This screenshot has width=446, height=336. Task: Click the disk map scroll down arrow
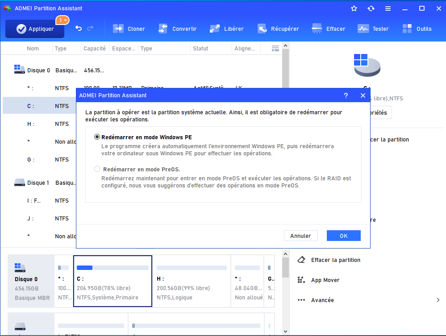(286, 332)
